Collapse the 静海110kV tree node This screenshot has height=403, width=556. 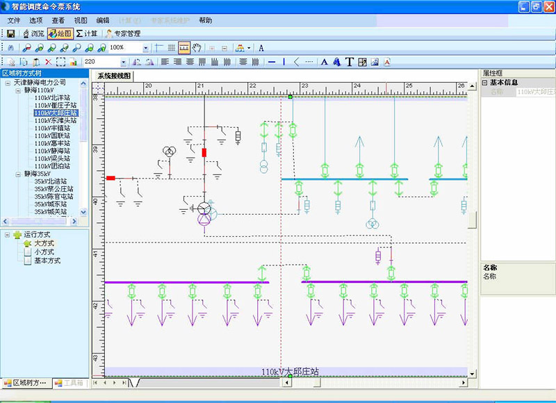pos(17,90)
